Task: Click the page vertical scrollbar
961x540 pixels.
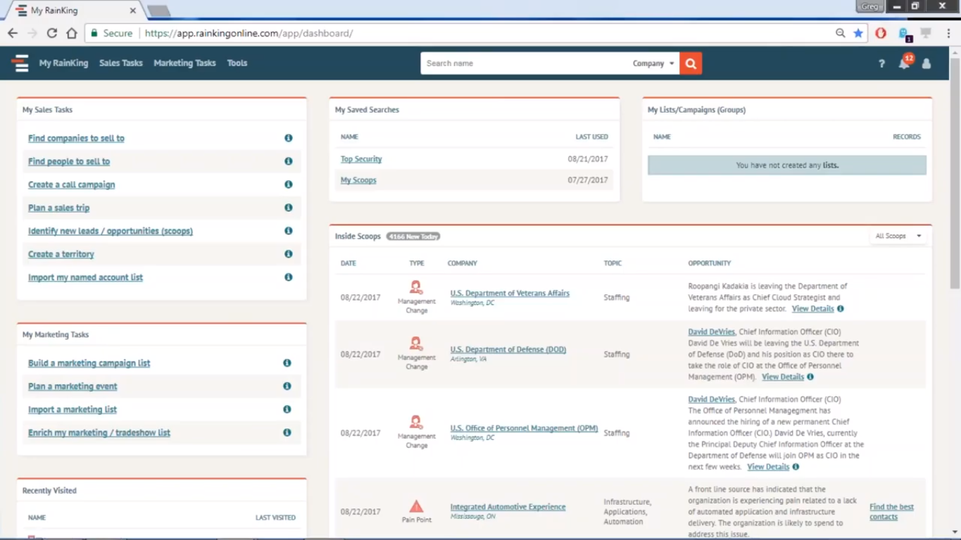Action: point(955,173)
